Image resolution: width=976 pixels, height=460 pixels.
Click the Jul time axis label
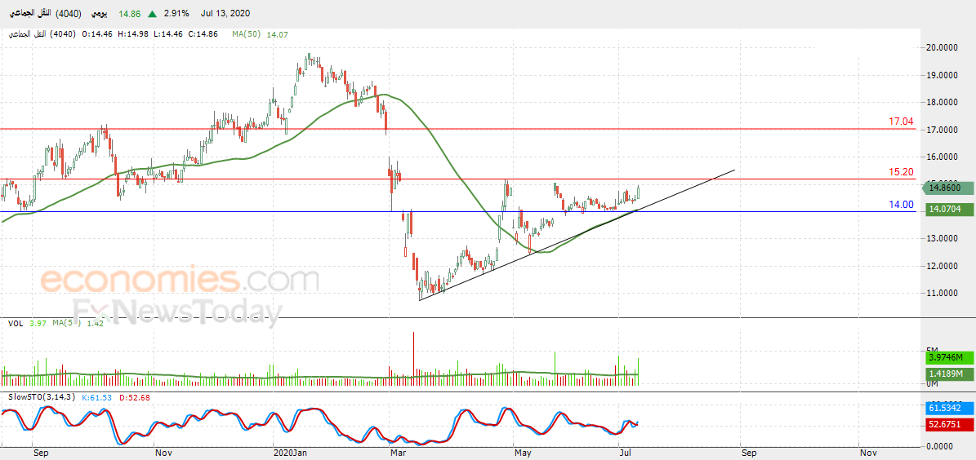click(625, 453)
